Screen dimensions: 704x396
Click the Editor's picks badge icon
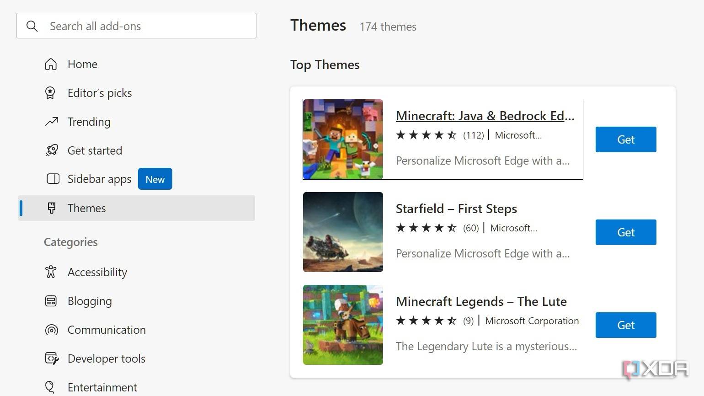point(50,93)
